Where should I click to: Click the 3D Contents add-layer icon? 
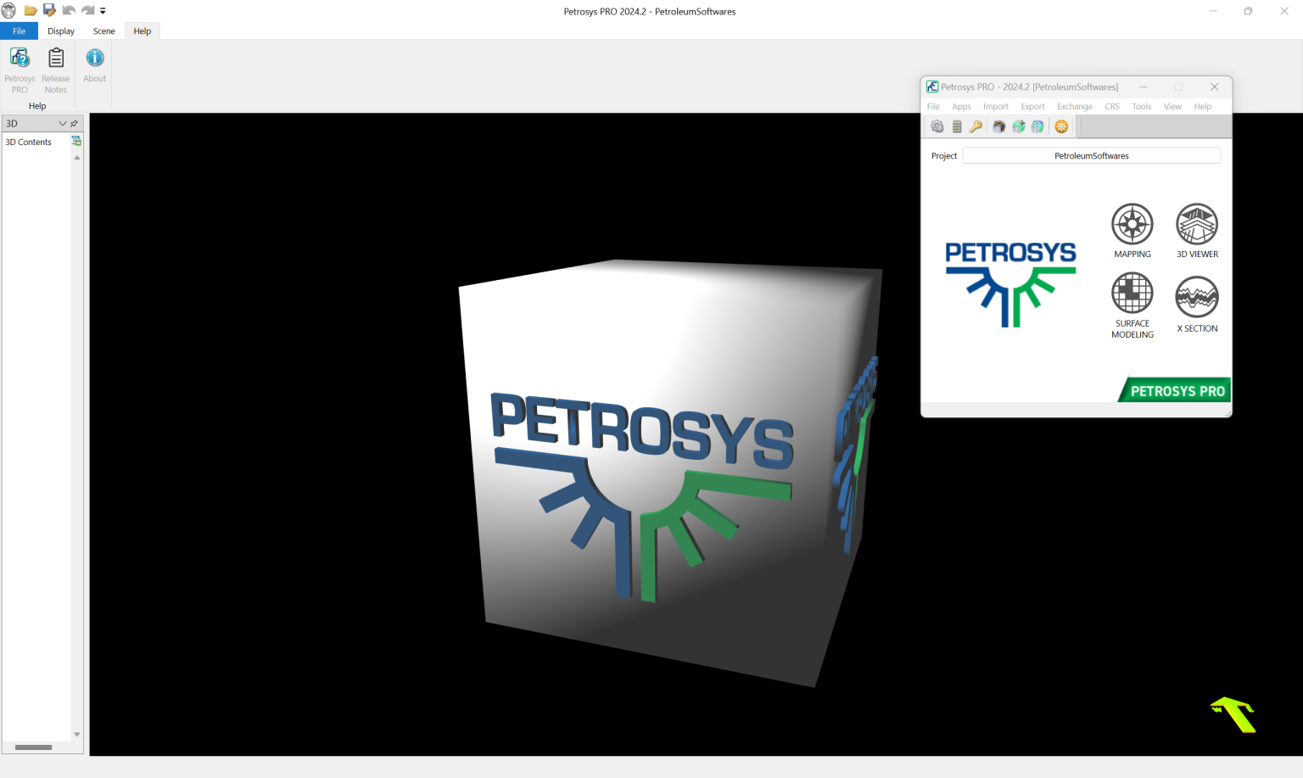coord(76,142)
